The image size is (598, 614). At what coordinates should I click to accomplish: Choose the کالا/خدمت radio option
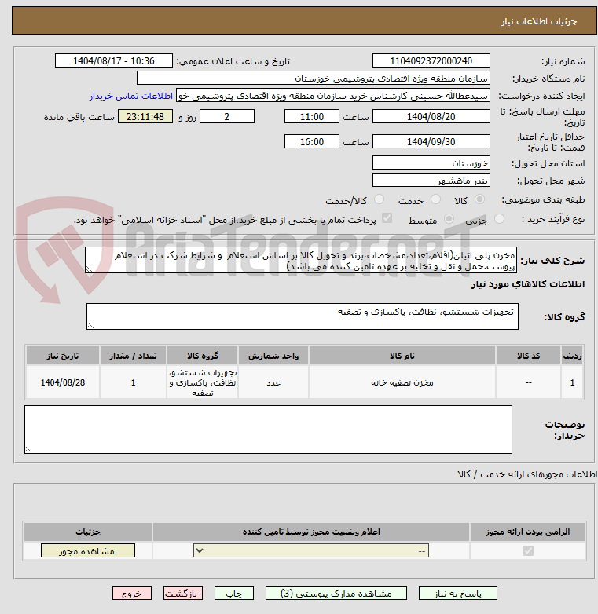pyautogui.click(x=380, y=200)
